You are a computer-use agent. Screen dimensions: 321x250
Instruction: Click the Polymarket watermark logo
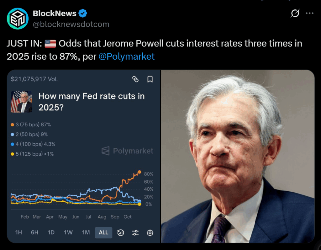pyautogui.click(x=127, y=151)
